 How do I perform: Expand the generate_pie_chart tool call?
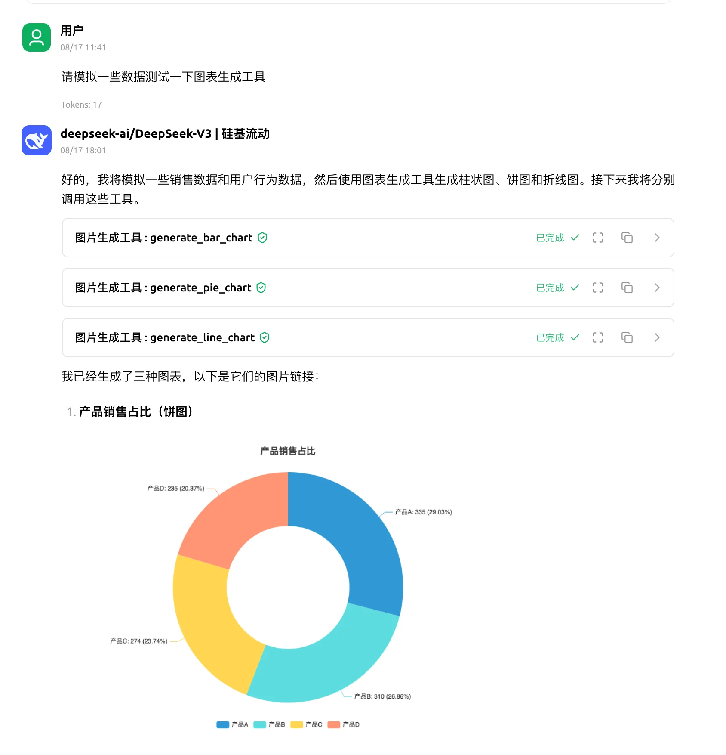pyautogui.click(x=657, y=288)
